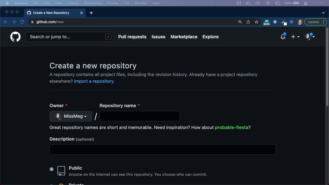Click the GitHub Octocat logo
This screenshot has width=329, height=185.
15,36
